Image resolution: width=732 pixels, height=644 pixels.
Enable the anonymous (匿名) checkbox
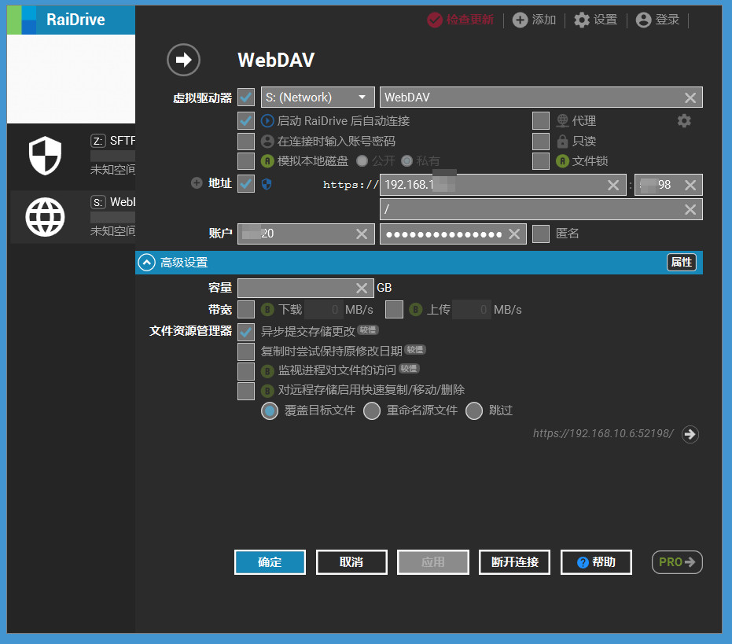click(541, 234)
